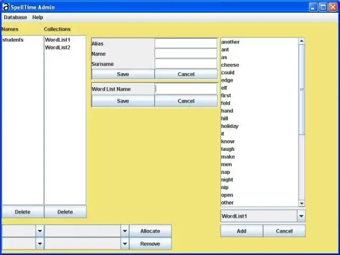Maximize the SpellTime Admin window
This screenshot has height=255, width=340.
pos(323,7)
